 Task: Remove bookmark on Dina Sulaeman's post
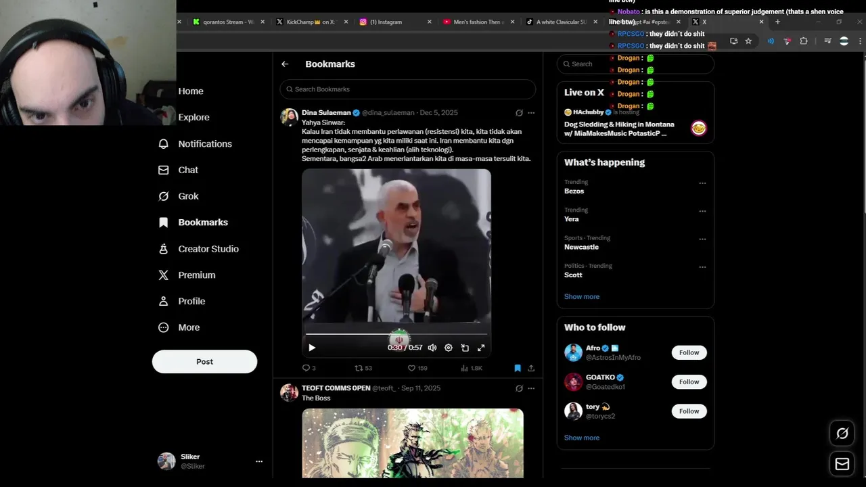(x=518, y=368)
